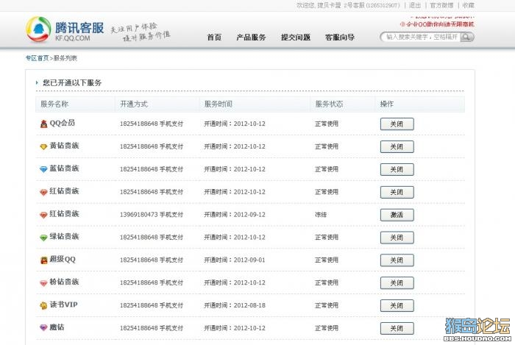
Task: Click the 专区首页 breadcrumb link
Action: pyautogui.click(x=37, y=58)
